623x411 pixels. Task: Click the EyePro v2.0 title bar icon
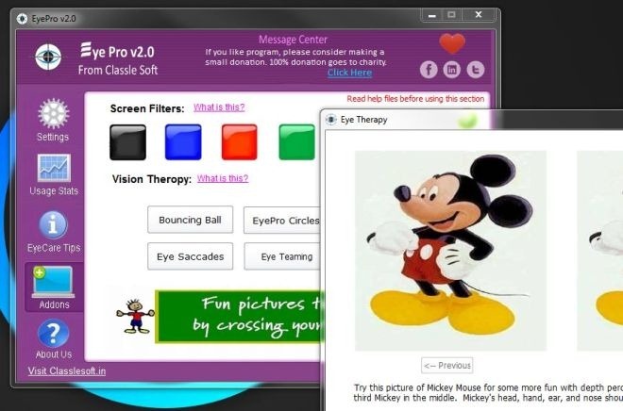pos(22,19)
